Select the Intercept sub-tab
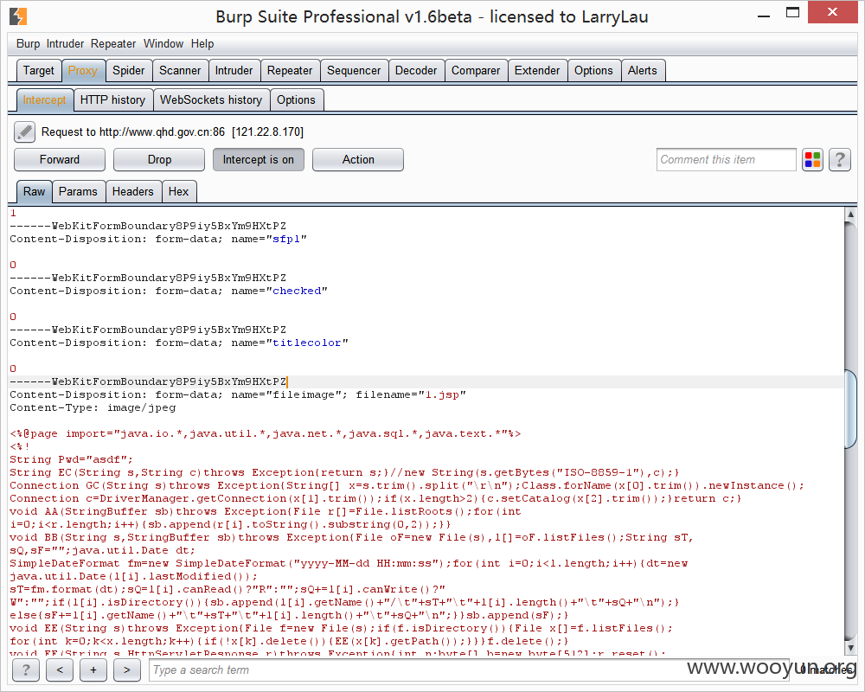 click(44, 99)
